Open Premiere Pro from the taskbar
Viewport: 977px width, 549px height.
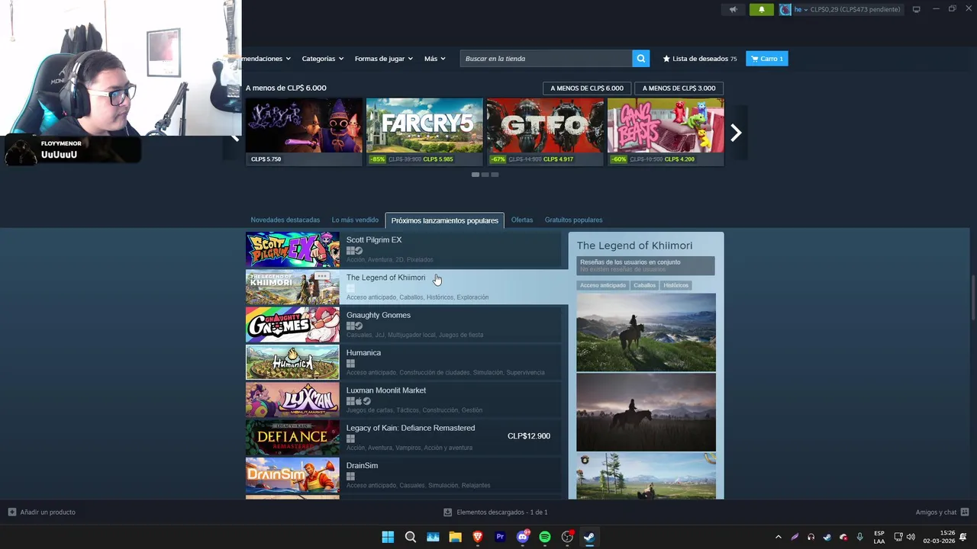point(500,537)
